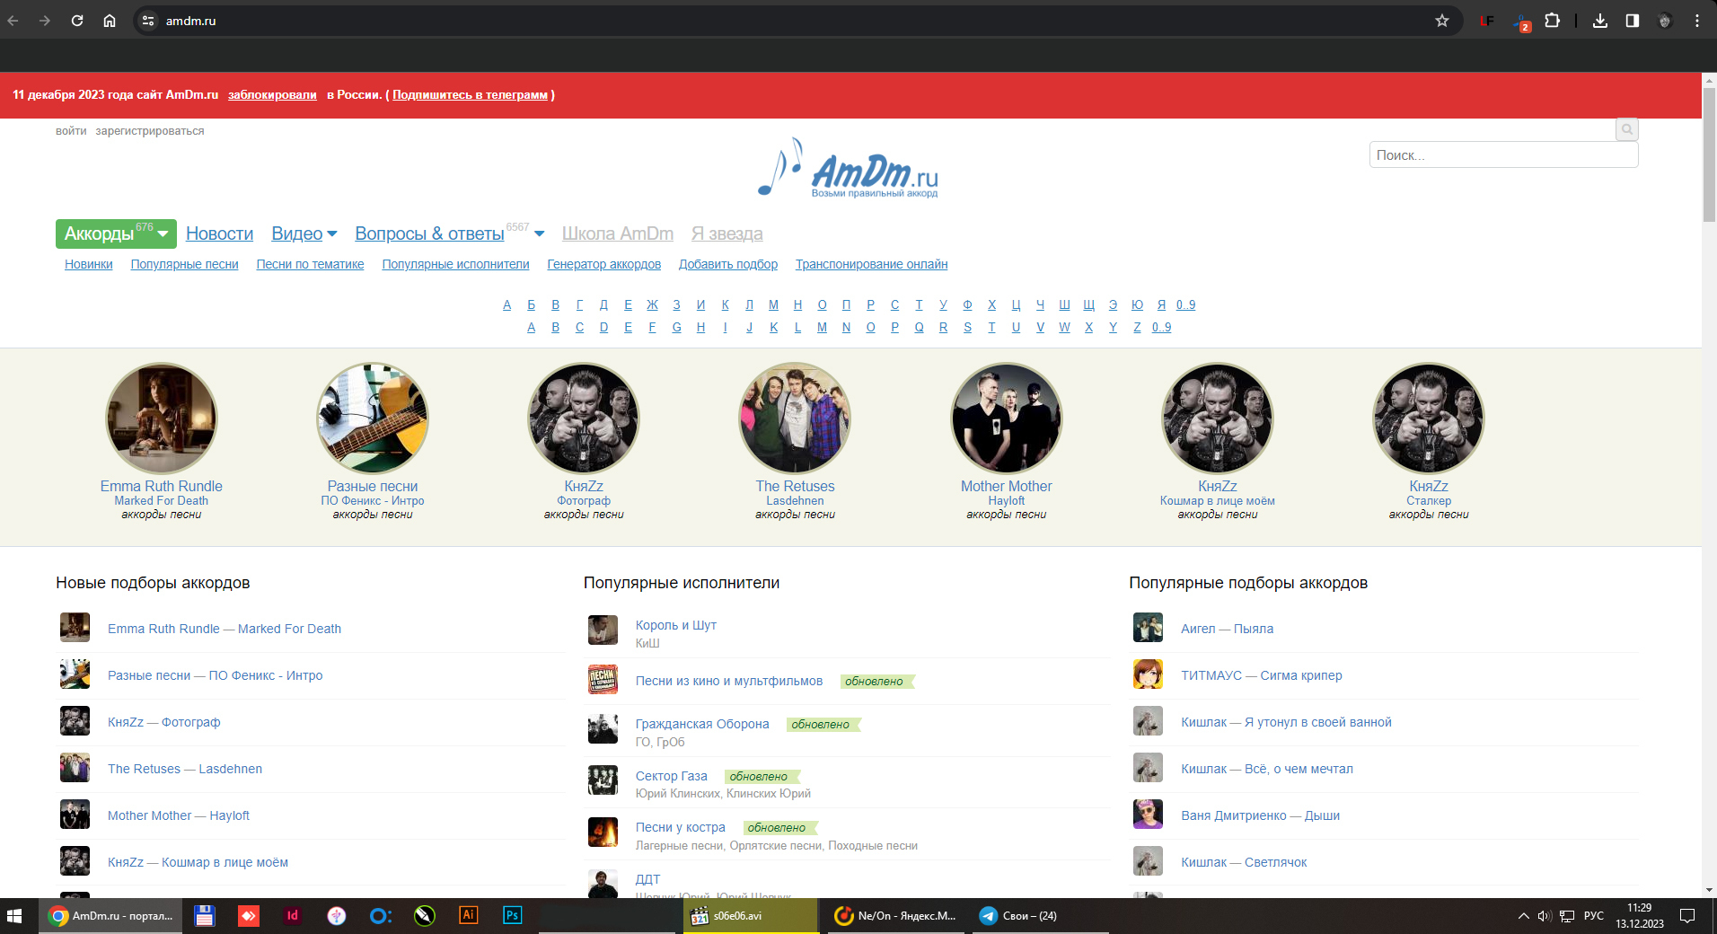The height and width of the screenshot is (934, 1717).
Task: Open InDesign from the taskbar
Action: coord(292,916)
